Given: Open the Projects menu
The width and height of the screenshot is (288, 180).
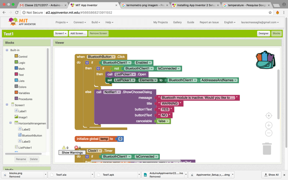Looking at the screenshot, I should [62, 22].
